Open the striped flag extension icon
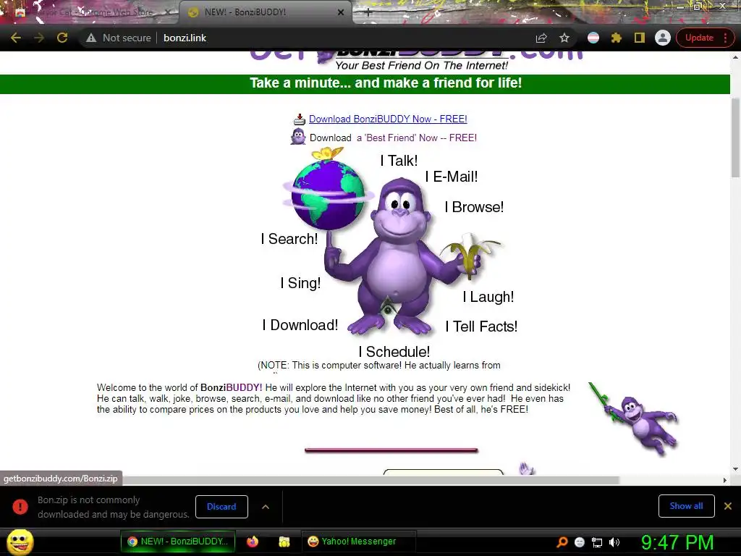 (593, 38)
